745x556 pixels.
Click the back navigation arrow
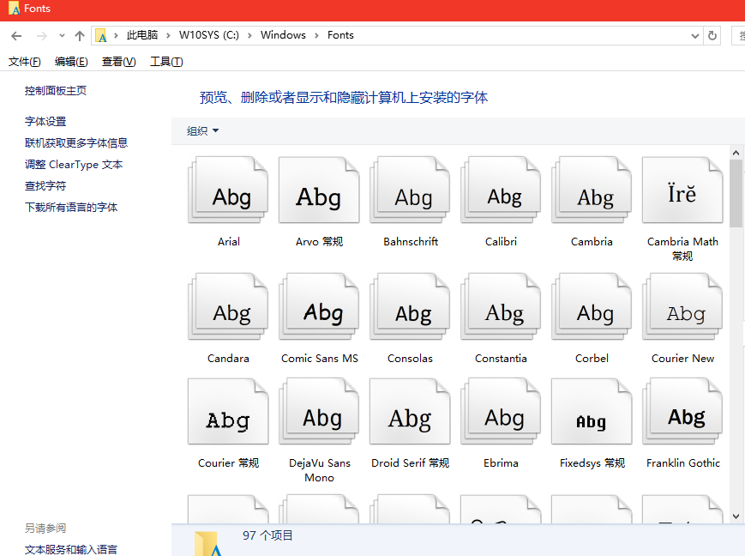16,36
